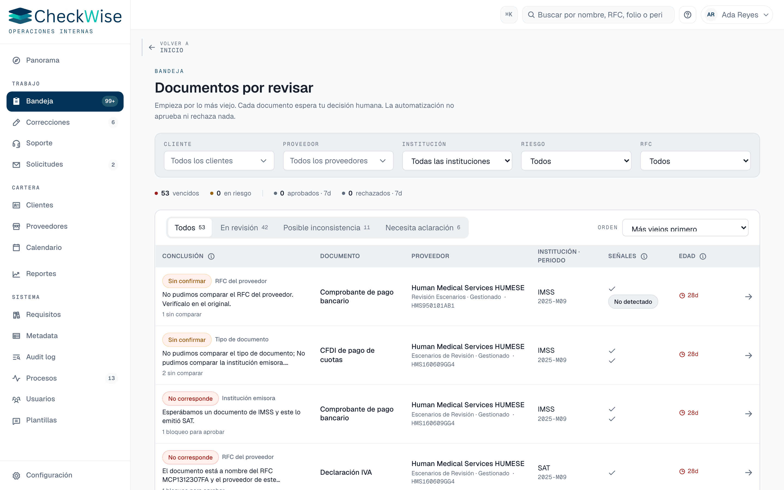Click the Proveedores storefront icon

[x=16, y=226]
